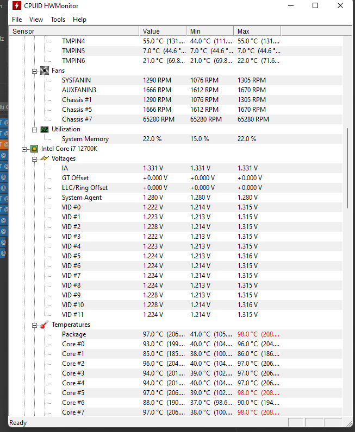
Task: Select the Core #1 temperature row
Action: [x=202, y=354]
